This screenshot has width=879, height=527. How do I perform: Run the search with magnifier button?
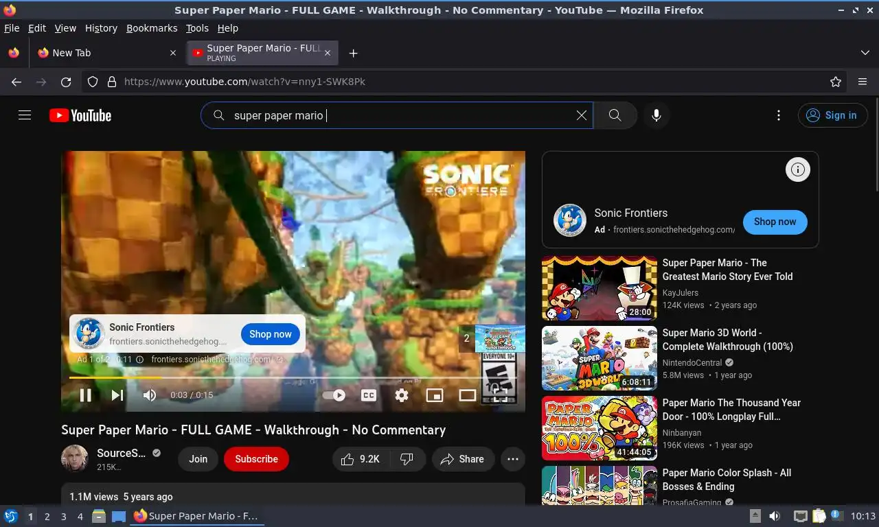[615, 115]
